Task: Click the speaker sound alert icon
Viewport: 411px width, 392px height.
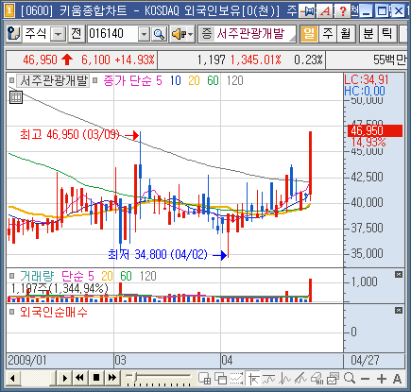Action: (179, 34)
